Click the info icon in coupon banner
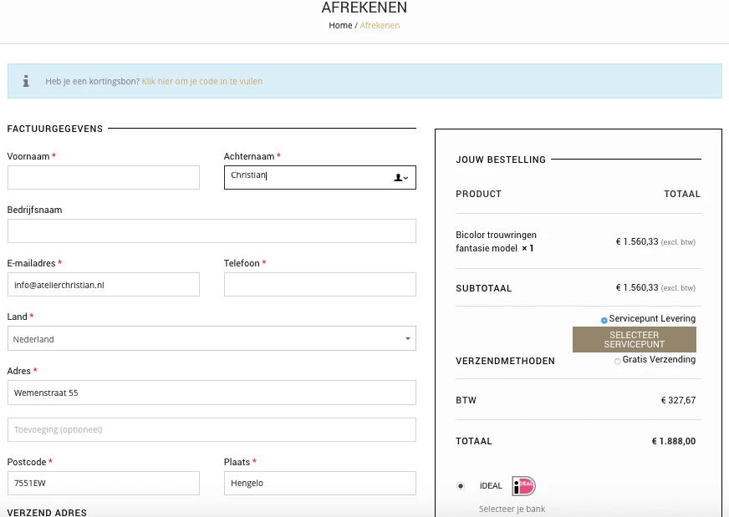Image resolution: width=729 pixels, height=517 pixels. (26, 81)
